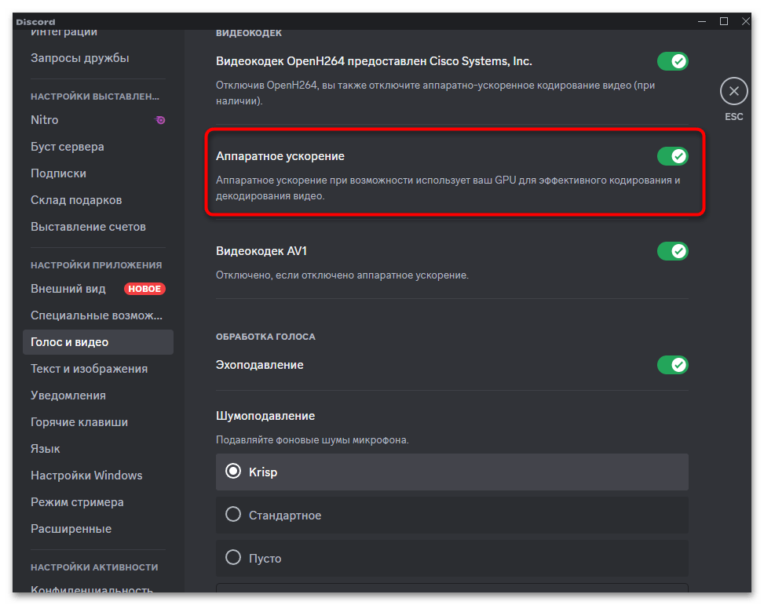Select the Krisp noise suppression option
The width and height of the screenshot is (764, 605).
pyautogui.click(x=232, y=472)
